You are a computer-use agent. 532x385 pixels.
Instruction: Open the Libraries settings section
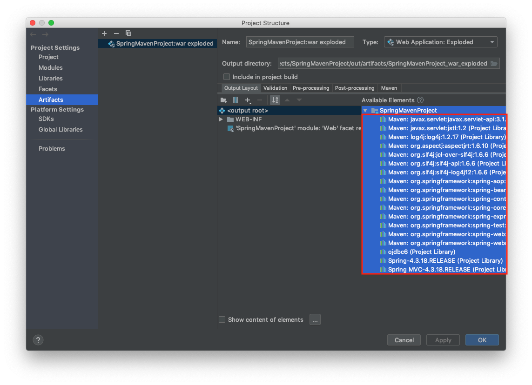pyautogui.click(x=51, y=78)
